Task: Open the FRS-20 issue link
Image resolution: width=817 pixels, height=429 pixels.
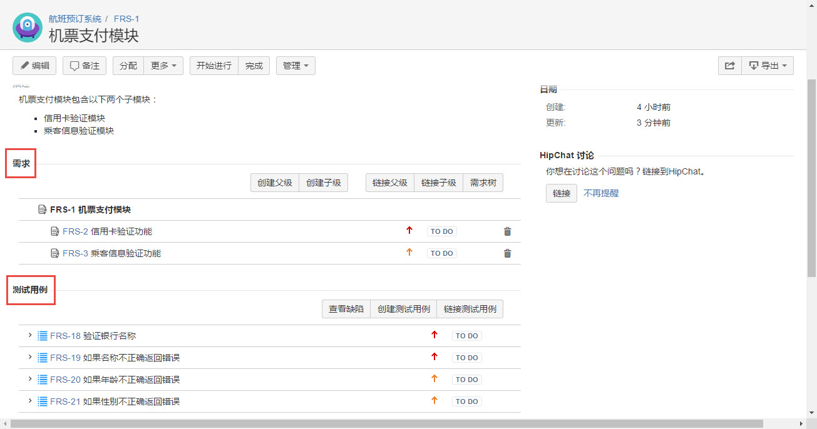Action: [65, 380]
